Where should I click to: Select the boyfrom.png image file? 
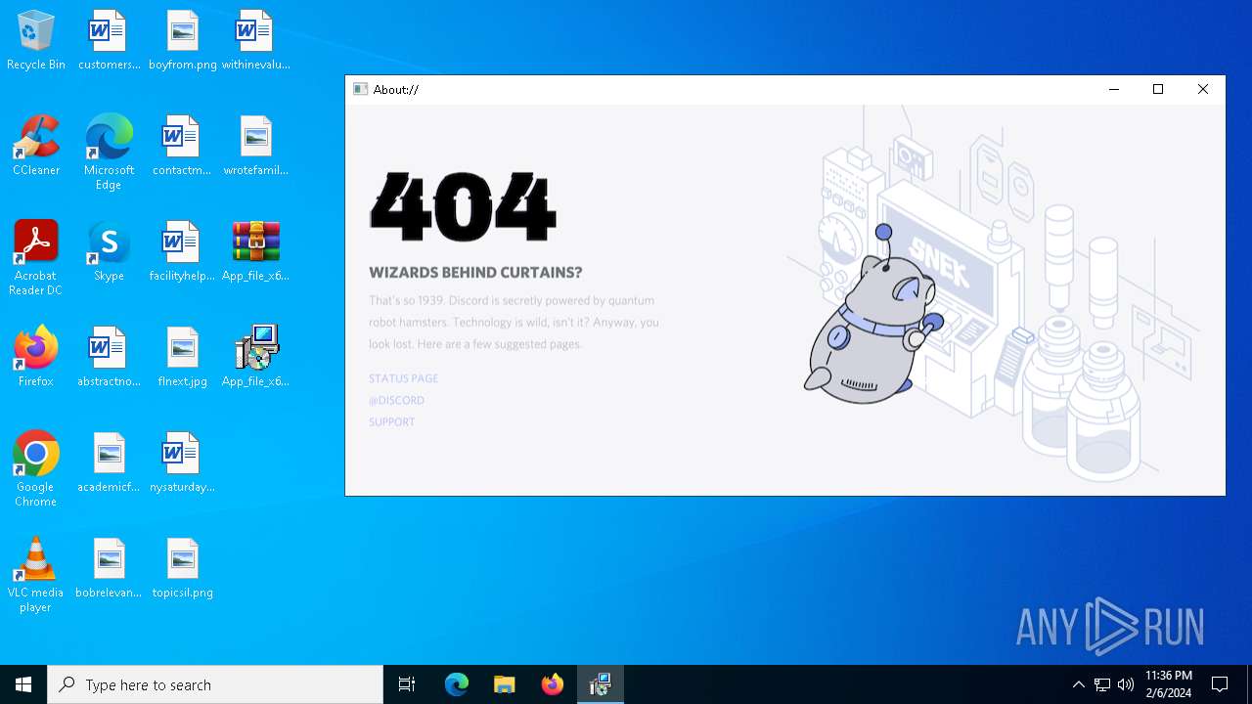(182, 40)
